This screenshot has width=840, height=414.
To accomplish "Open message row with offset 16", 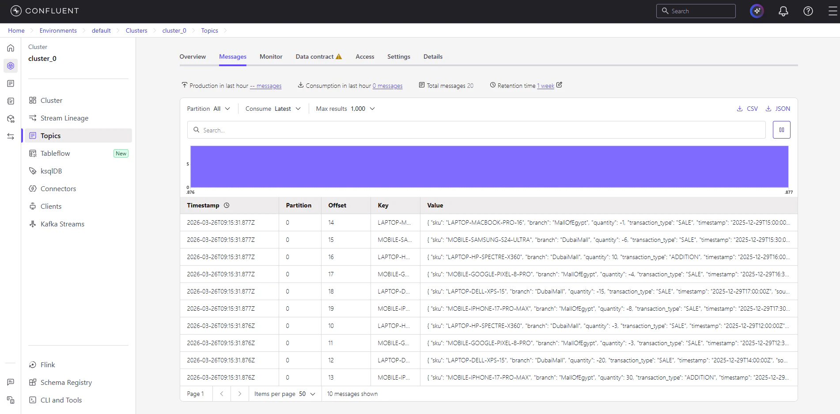I will coord(488,257).
